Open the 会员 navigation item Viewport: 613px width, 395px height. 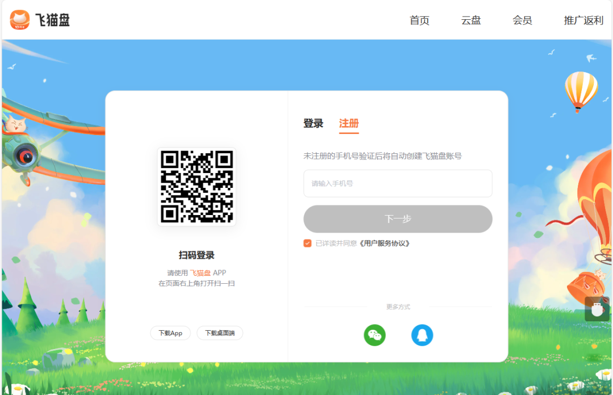tap(522, 20)
